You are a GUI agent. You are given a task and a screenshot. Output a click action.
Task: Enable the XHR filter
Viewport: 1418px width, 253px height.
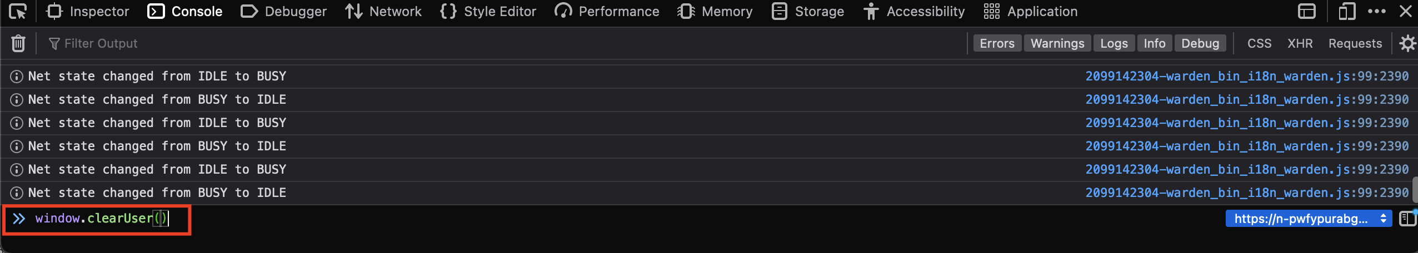tap(1300, 43)
